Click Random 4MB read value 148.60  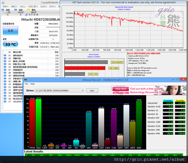coord(180,134)
